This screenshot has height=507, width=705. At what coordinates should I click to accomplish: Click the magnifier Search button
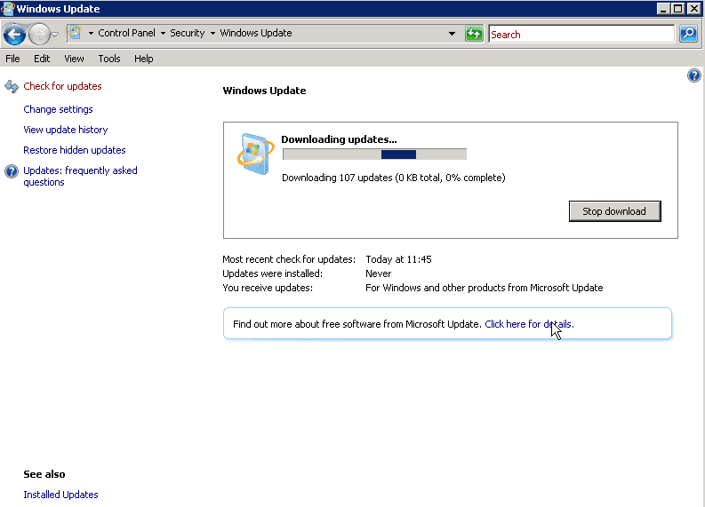(688, 34)
